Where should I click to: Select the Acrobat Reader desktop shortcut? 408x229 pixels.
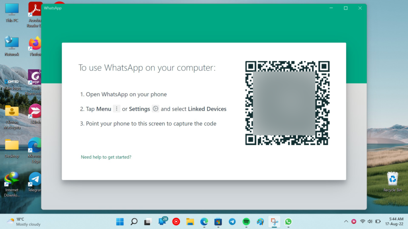click(x=35, y=15)
